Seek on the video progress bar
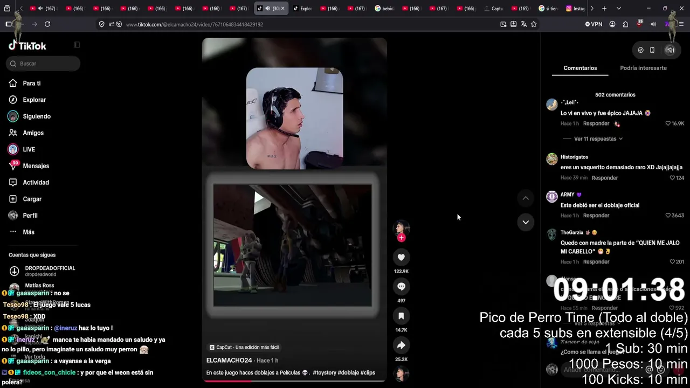The height and width of the screenshot is (388, 690). coord(294,380)
